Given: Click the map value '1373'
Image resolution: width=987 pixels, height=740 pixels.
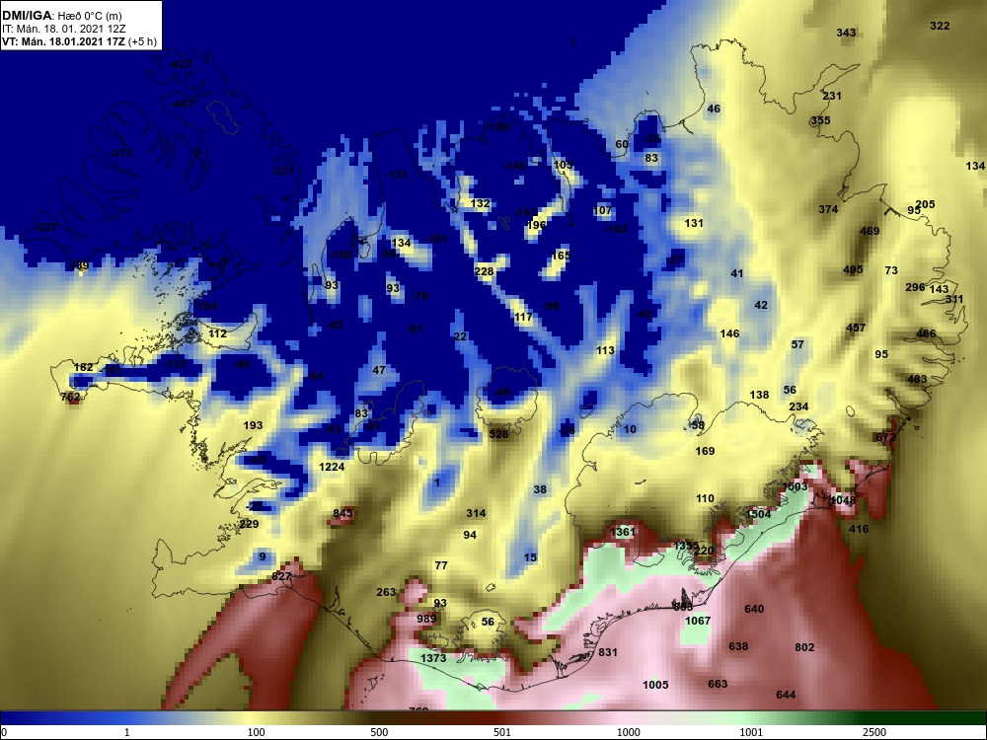Looking at the screenshot, I should [433, 658].
